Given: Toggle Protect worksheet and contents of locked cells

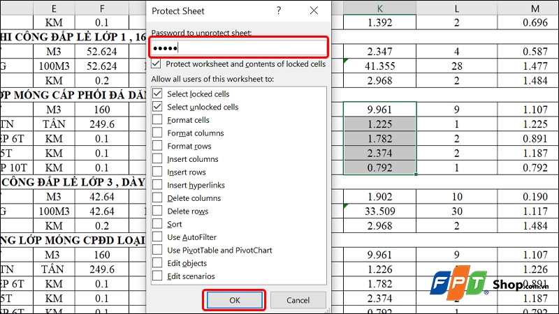Looking at the screenshot, I should (x=156, y=64).
